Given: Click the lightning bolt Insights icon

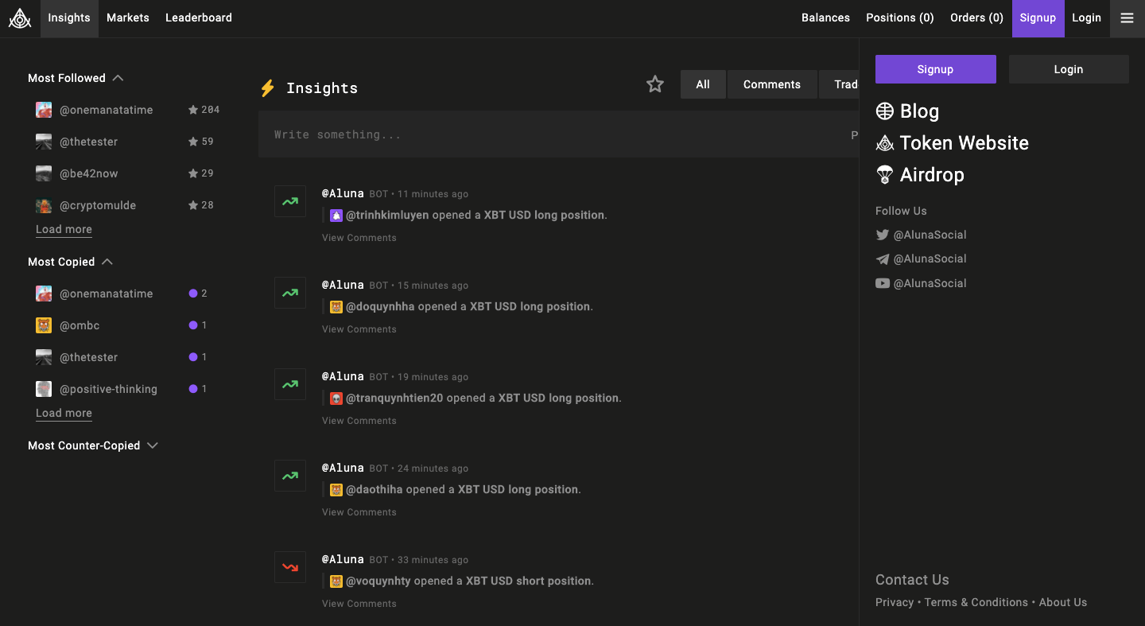Looking at the screenshot, I should (267, 88).
